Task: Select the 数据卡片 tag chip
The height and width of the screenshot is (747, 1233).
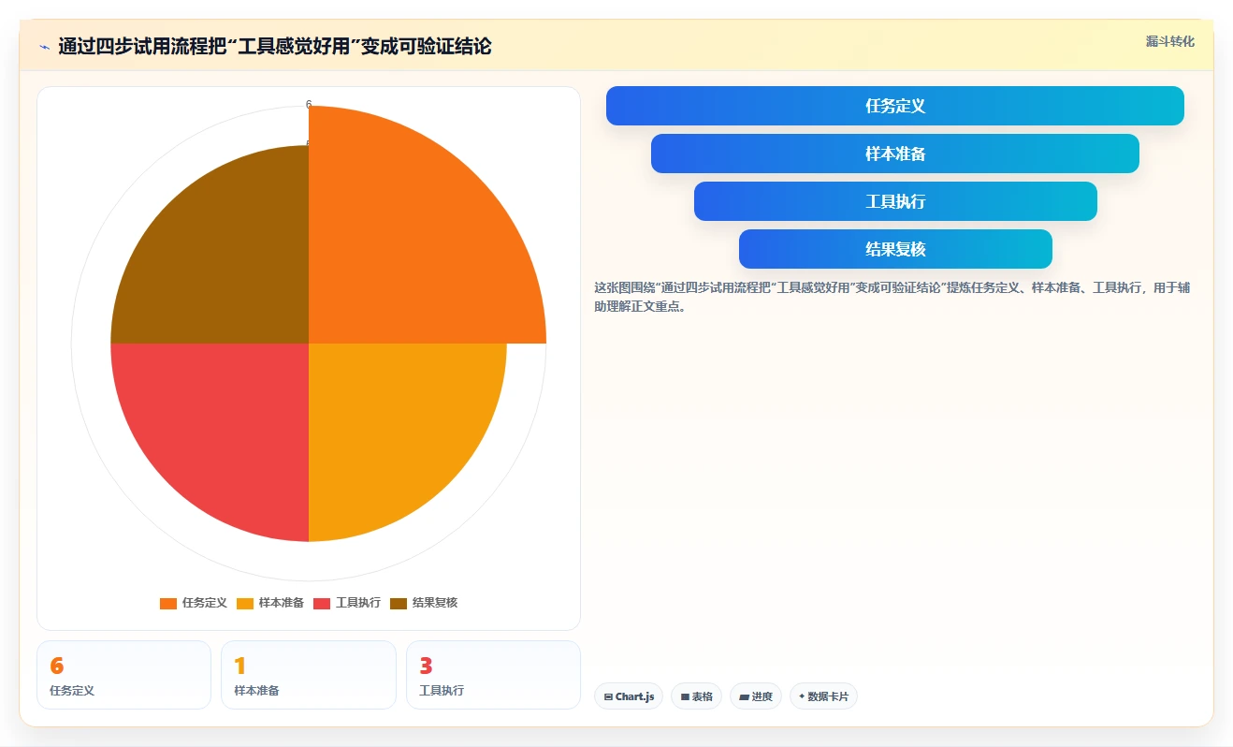Action: click(x=823, y=696)
